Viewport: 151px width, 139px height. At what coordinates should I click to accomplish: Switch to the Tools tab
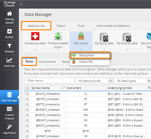point(81,26)
